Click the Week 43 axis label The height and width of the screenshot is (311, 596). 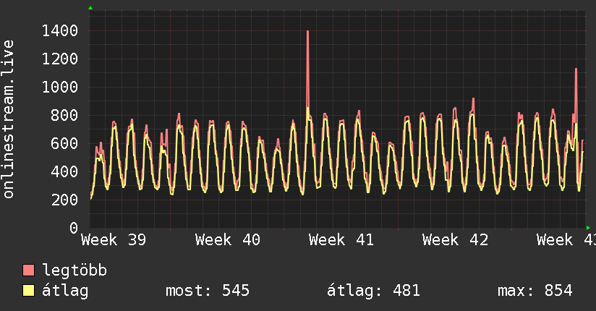click(x=566, y=240)
